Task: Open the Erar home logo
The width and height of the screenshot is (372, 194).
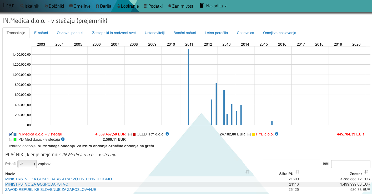Action: pos(8,5)
